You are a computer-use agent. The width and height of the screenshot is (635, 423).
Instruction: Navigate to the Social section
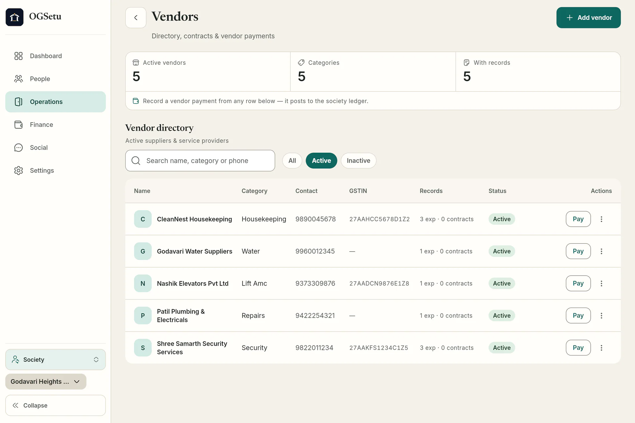pos(56,147)
